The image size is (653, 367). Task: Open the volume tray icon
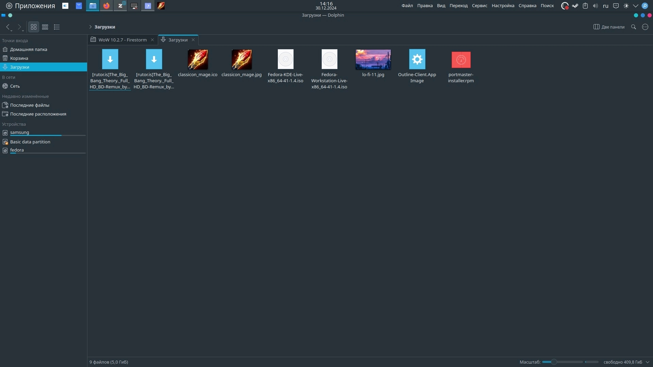596,6
